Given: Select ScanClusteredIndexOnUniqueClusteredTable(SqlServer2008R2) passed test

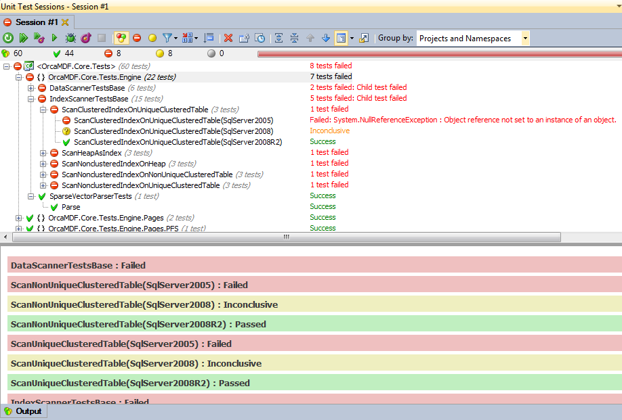Looking at the screenshot, I should 178,142.
